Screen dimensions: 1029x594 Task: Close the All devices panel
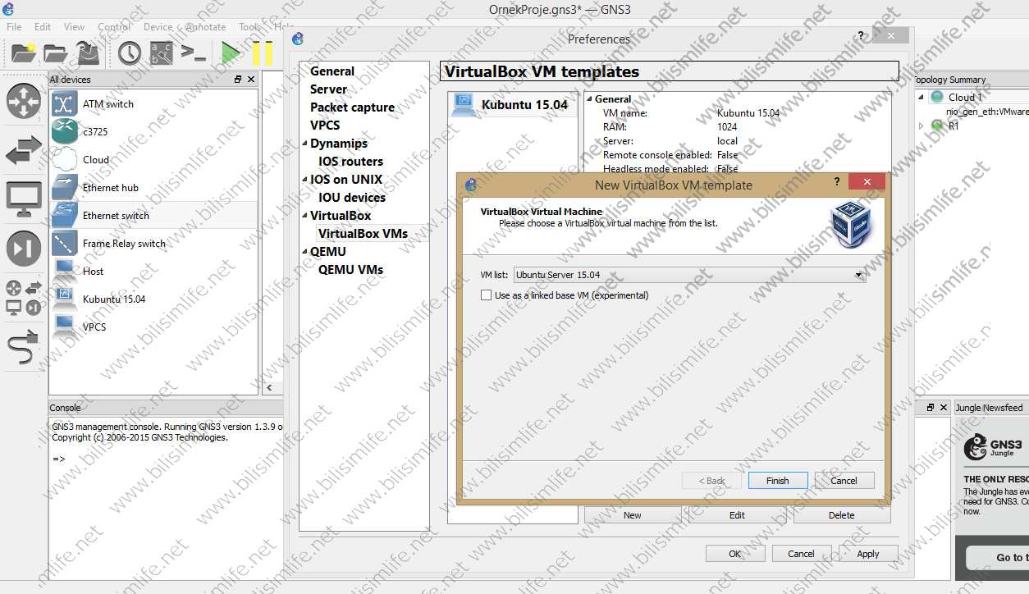(251, 80)
